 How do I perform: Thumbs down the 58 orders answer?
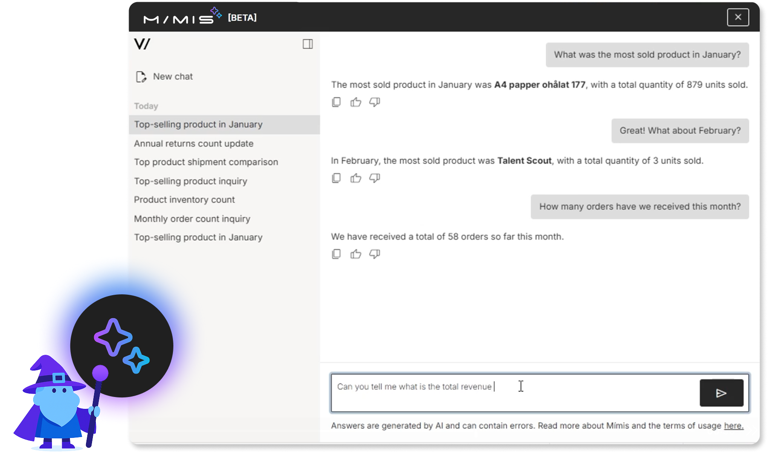[374, 254]
